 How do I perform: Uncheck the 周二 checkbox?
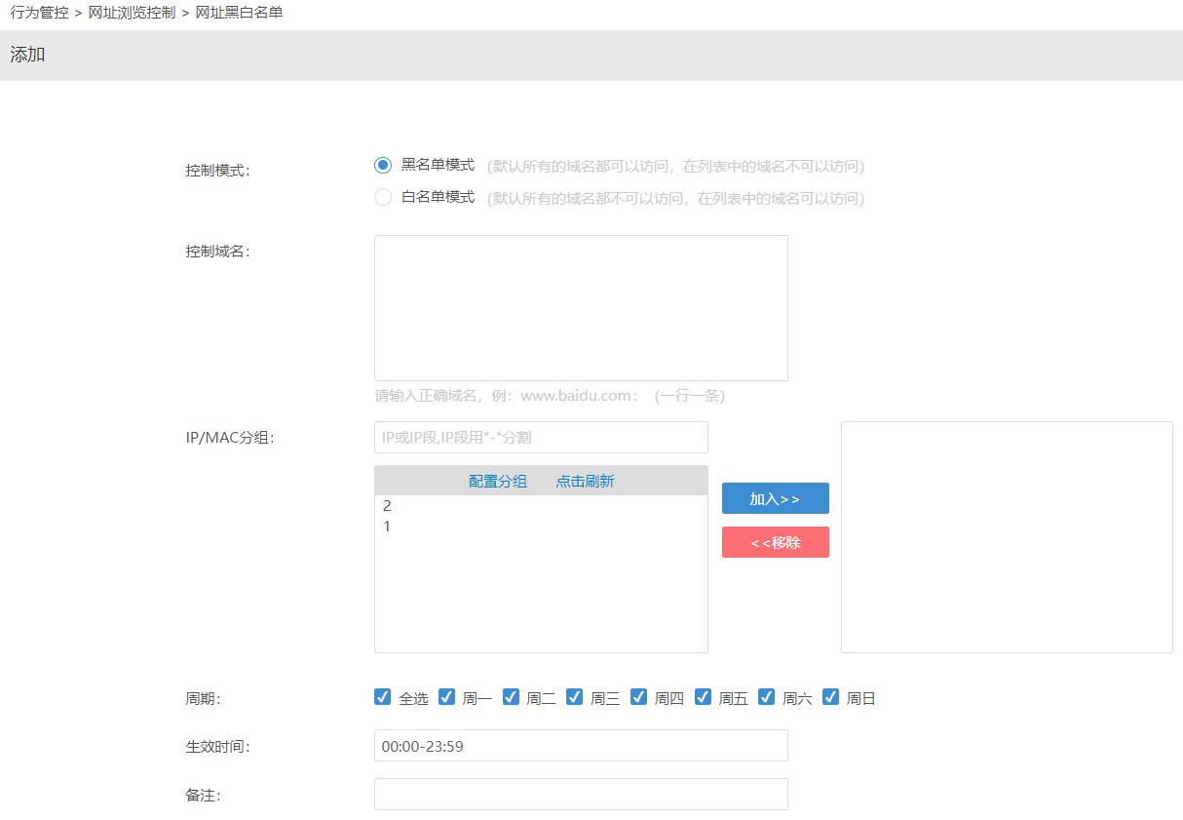(x=512, y=697)
